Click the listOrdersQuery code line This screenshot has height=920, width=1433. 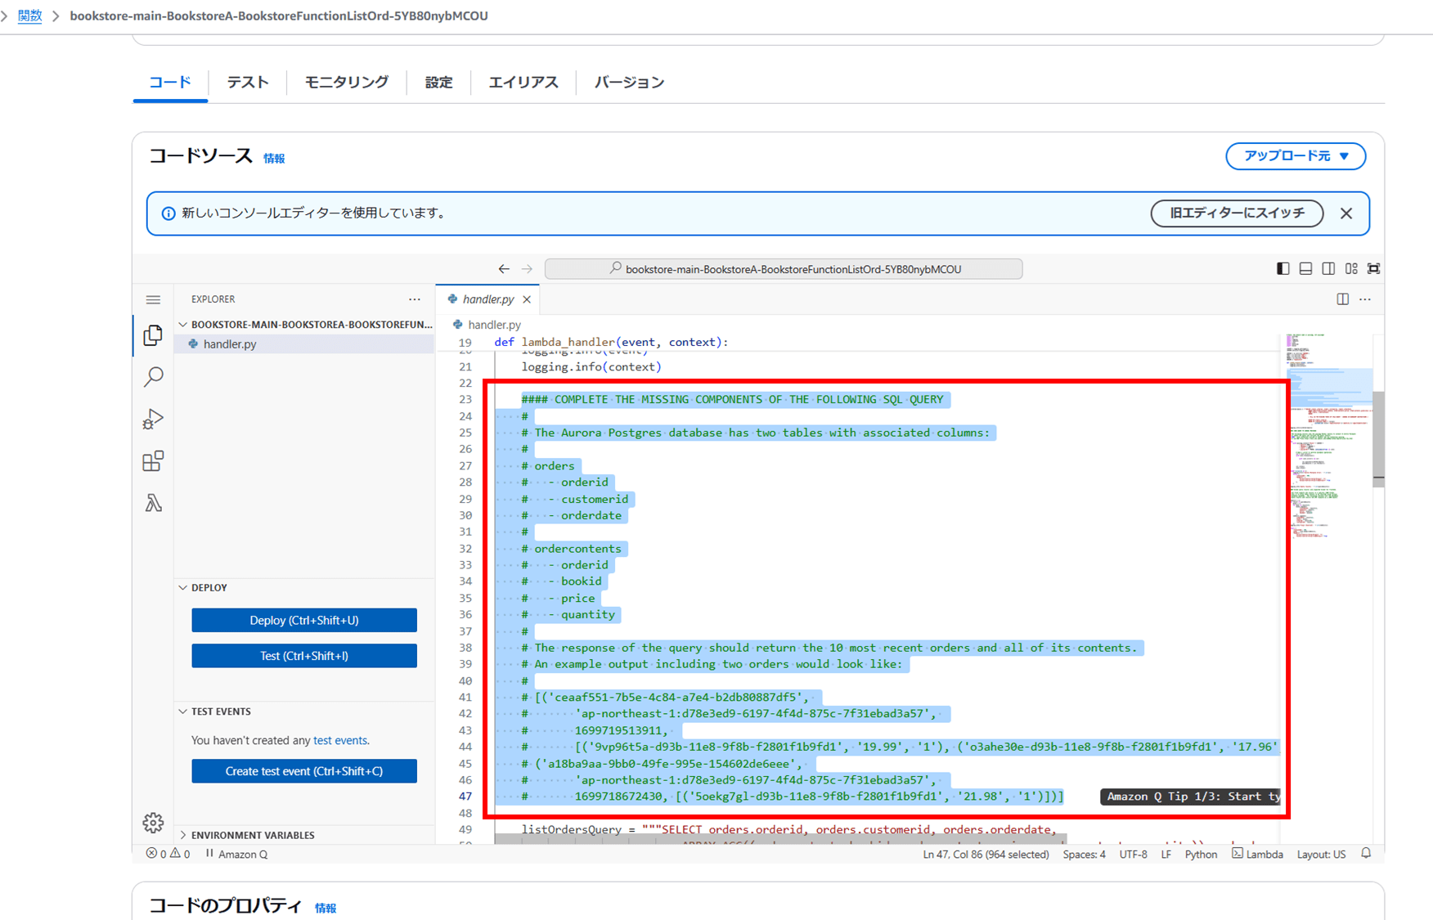click(789, 829)
